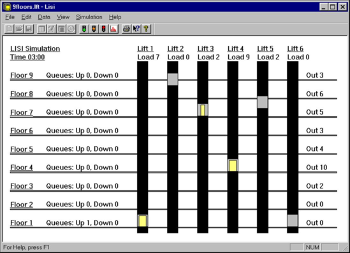The width and height of the screenshot is (350, 253).
Task: Click Floor 1 queue text 'Up 1, Down 0'
Action: (x=97, y=223)
